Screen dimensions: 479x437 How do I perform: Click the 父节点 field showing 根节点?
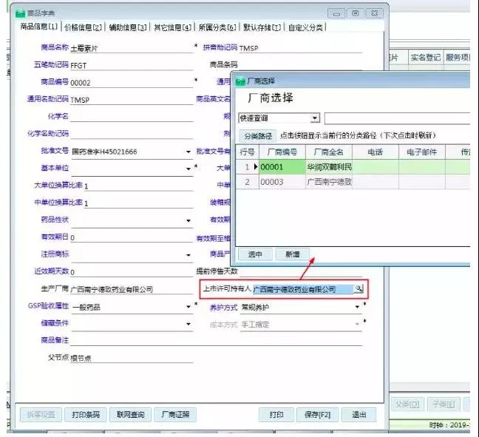(x=132, y=358)
